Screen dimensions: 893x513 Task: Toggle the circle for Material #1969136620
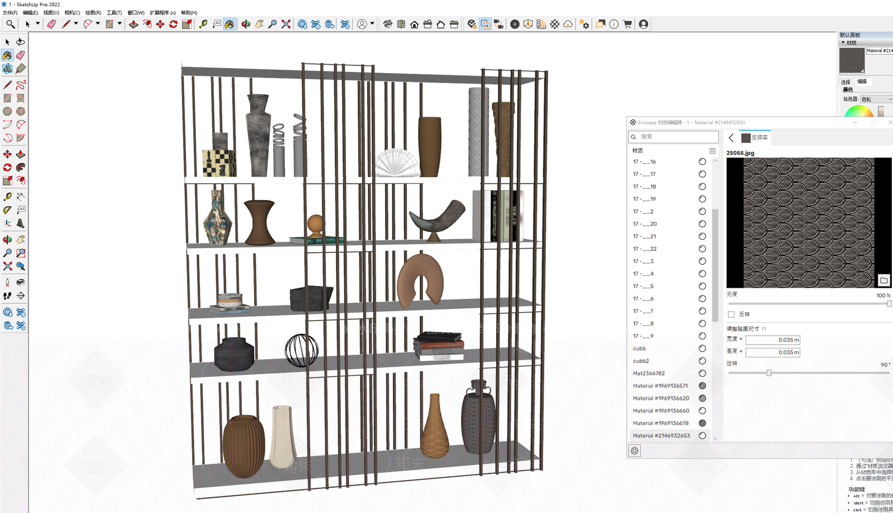pos(702,398)
